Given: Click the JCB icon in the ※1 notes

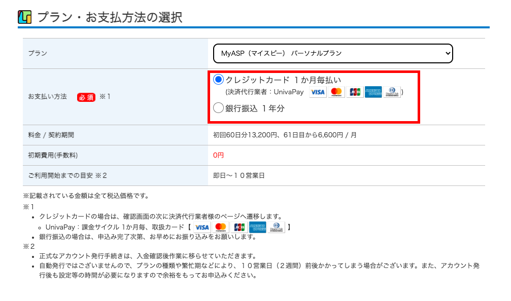Looking at the screenshot, I should (239, 227).
